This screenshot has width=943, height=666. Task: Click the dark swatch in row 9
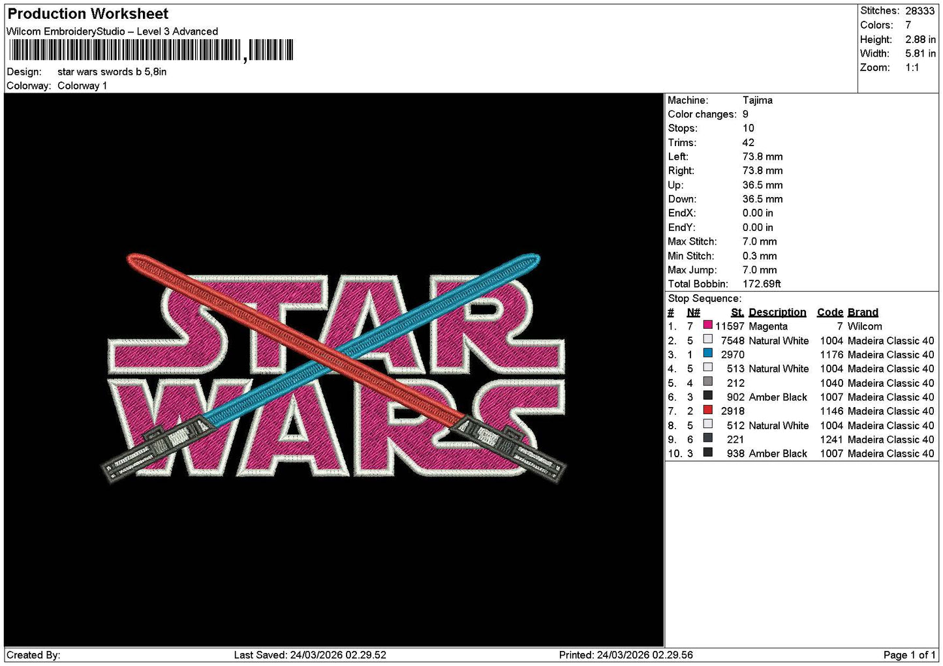pos(707,438)
